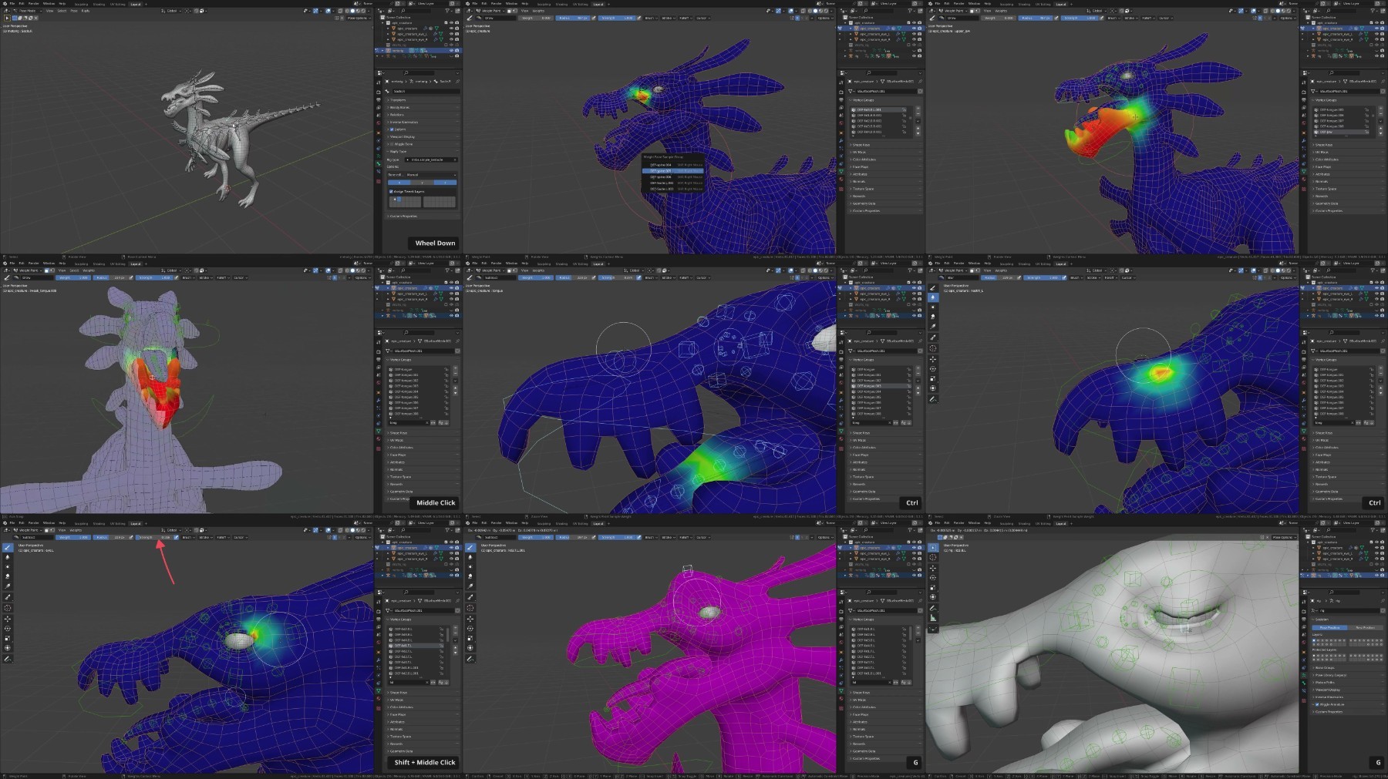This screenshot has height=779, width=1388.
Task: Pick Sample Weight eyedropper in red-arrow view
Action: pos(8,597)
